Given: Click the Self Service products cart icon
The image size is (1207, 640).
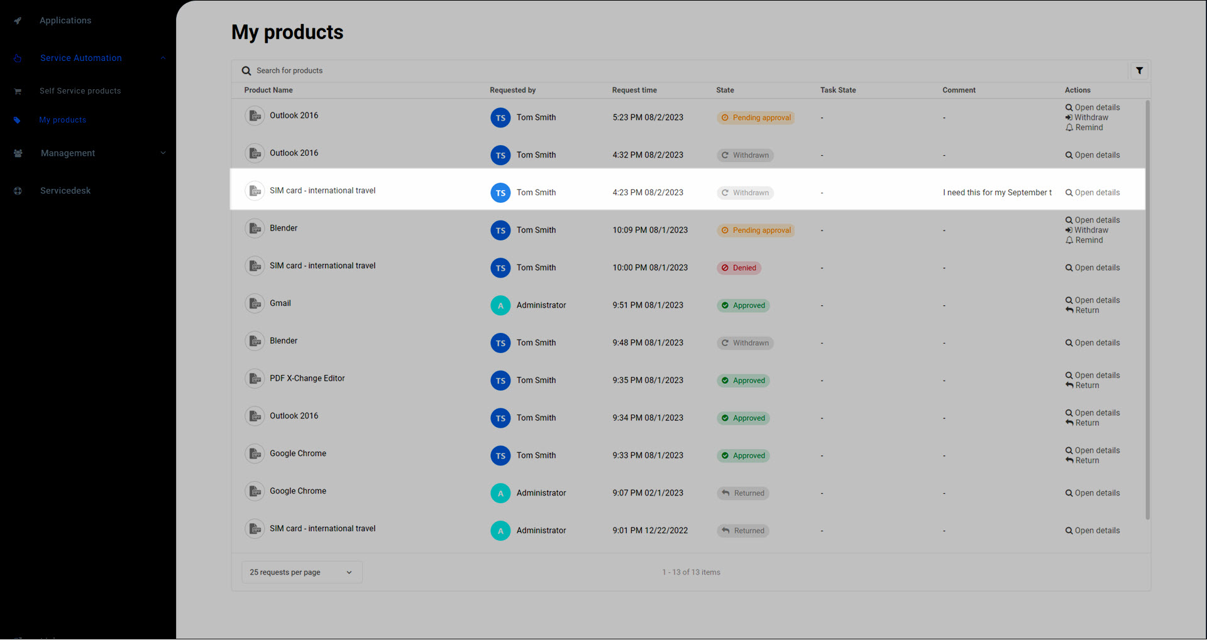Looking at the screenshot, I should tap(18, 91).
